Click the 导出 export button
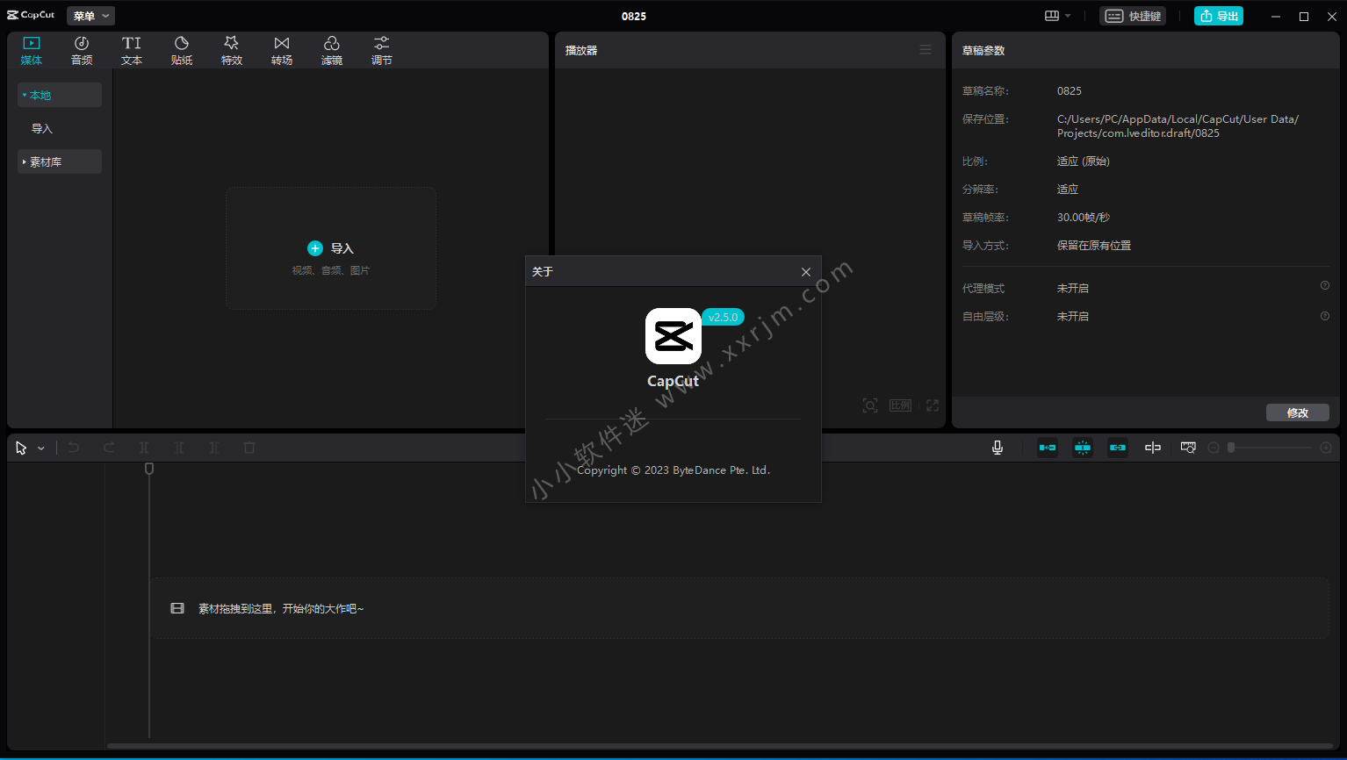 pos(1219,16)
